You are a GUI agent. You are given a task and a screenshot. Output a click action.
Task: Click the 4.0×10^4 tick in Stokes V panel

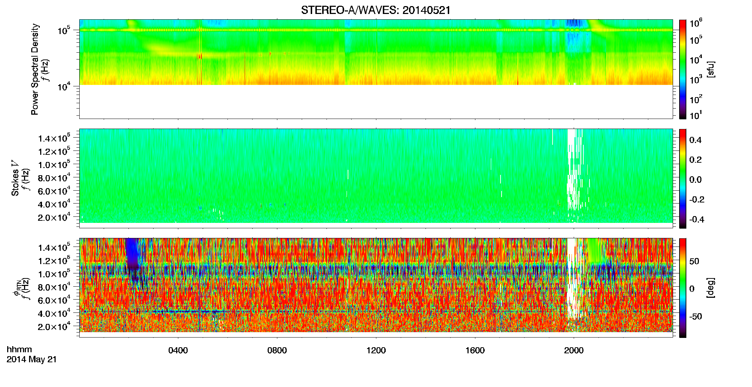tap(54, 204)
